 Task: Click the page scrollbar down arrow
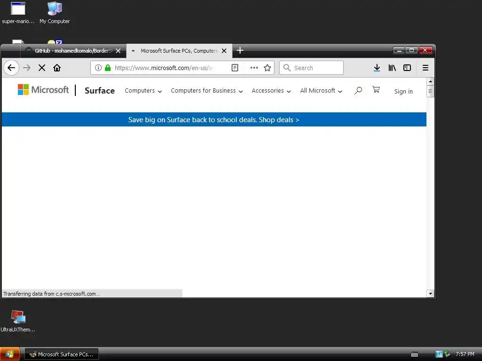pos(430,294)
